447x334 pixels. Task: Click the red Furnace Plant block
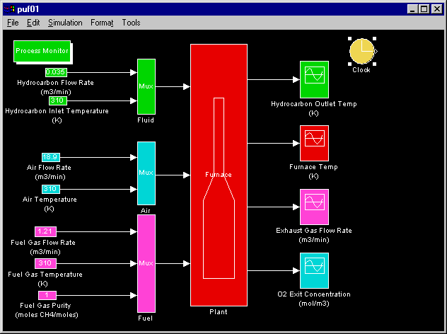219,174
